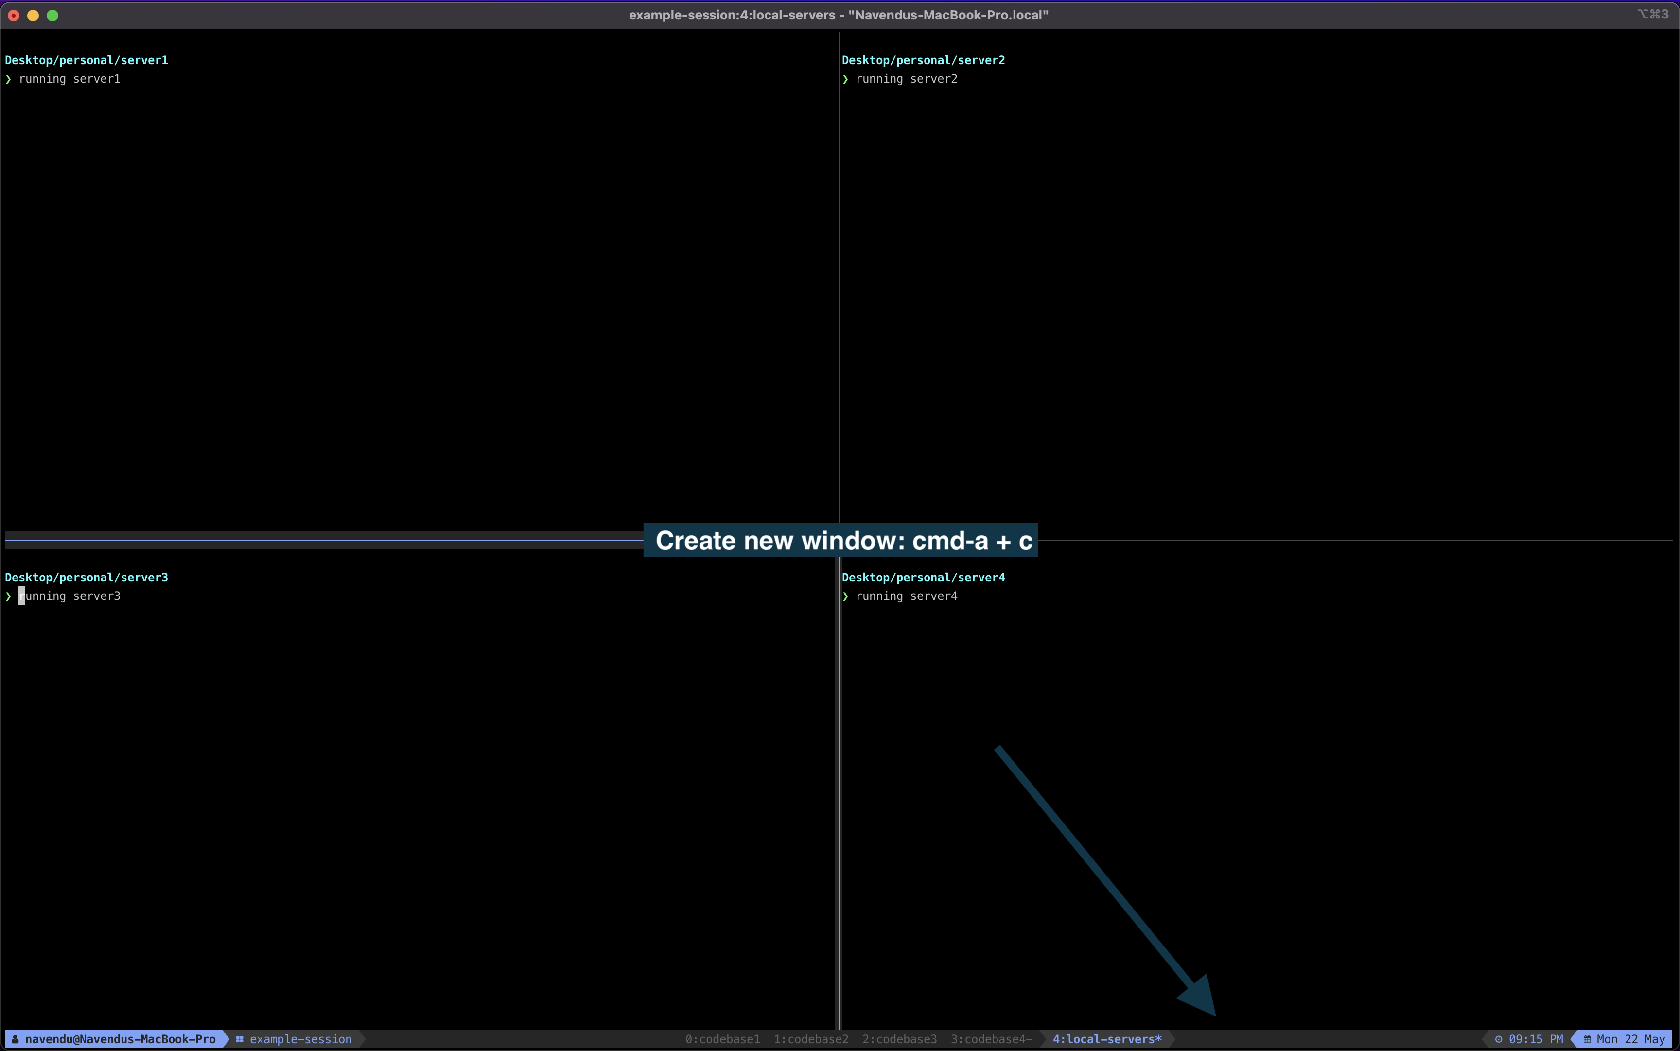Click the green macOS fullscreen button

(53, 15)
